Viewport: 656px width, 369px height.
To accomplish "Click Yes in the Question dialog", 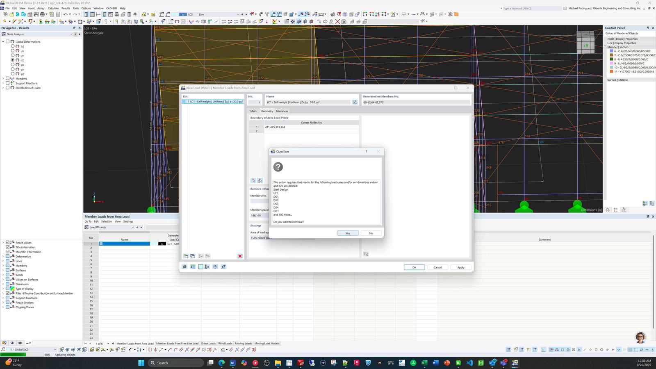I will (348, 233).
